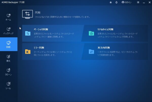152x102 pixels.
Task: Minimize the AOMEI Backupper window
Action: [144, 3]
